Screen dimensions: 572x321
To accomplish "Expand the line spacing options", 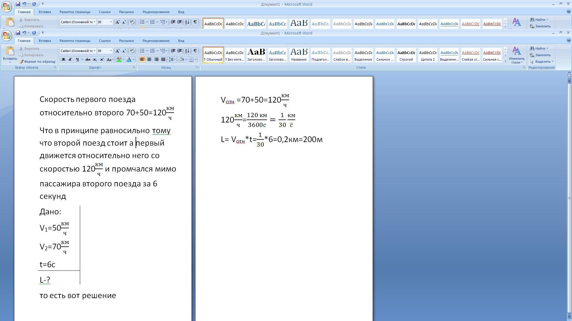I will click(174, 59).
